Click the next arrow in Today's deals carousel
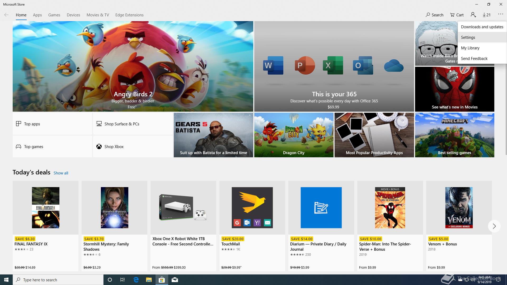The image size is (507, 285). tap(494, 226)
